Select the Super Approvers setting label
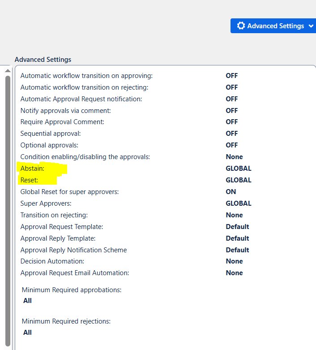The height and width of the screenshot is (350, 316). pos(46,203)
